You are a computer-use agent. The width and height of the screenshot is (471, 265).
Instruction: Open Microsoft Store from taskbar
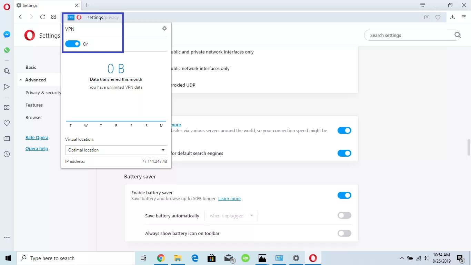coord(212,258)
